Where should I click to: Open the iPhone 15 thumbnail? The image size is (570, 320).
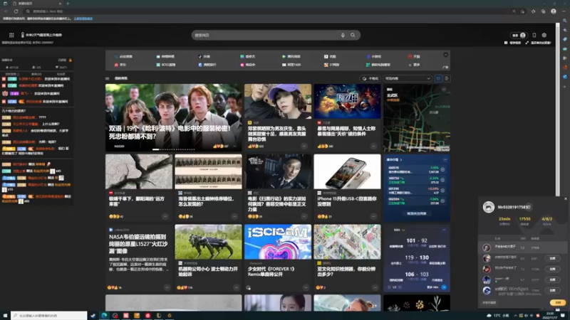coord(347,171)
